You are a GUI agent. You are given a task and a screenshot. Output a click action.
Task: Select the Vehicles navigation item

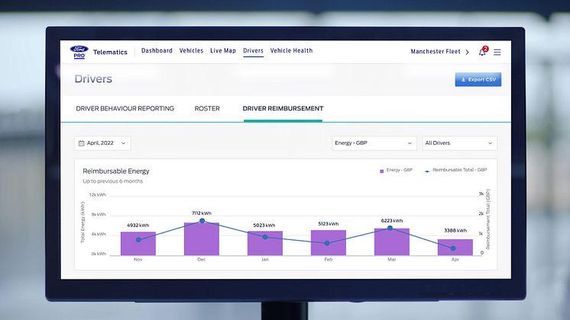(191, 51)
